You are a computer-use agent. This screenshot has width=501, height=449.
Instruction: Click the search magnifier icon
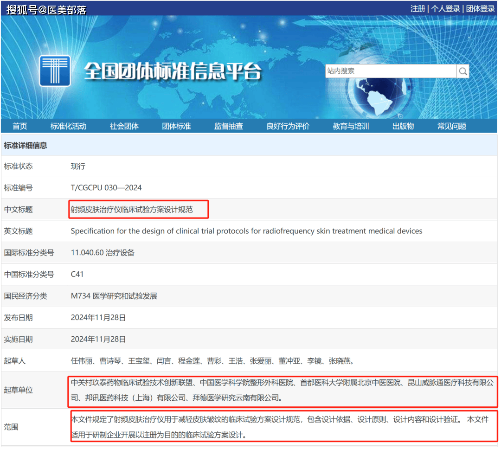pyautogui.click(x=462, y=71)
